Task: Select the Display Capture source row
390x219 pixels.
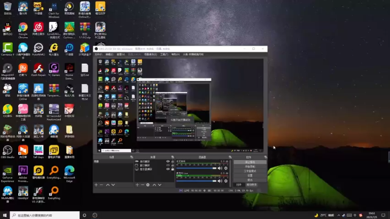Action: (x=154, y=169)
